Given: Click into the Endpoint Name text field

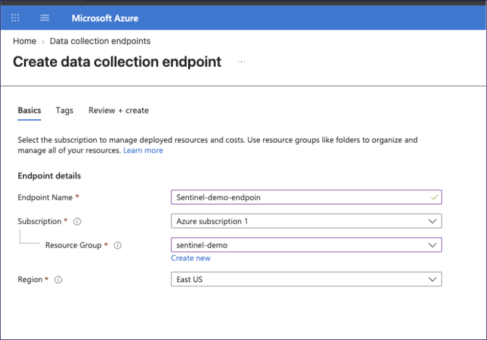Looking at the screenshot, I should 306,197.
